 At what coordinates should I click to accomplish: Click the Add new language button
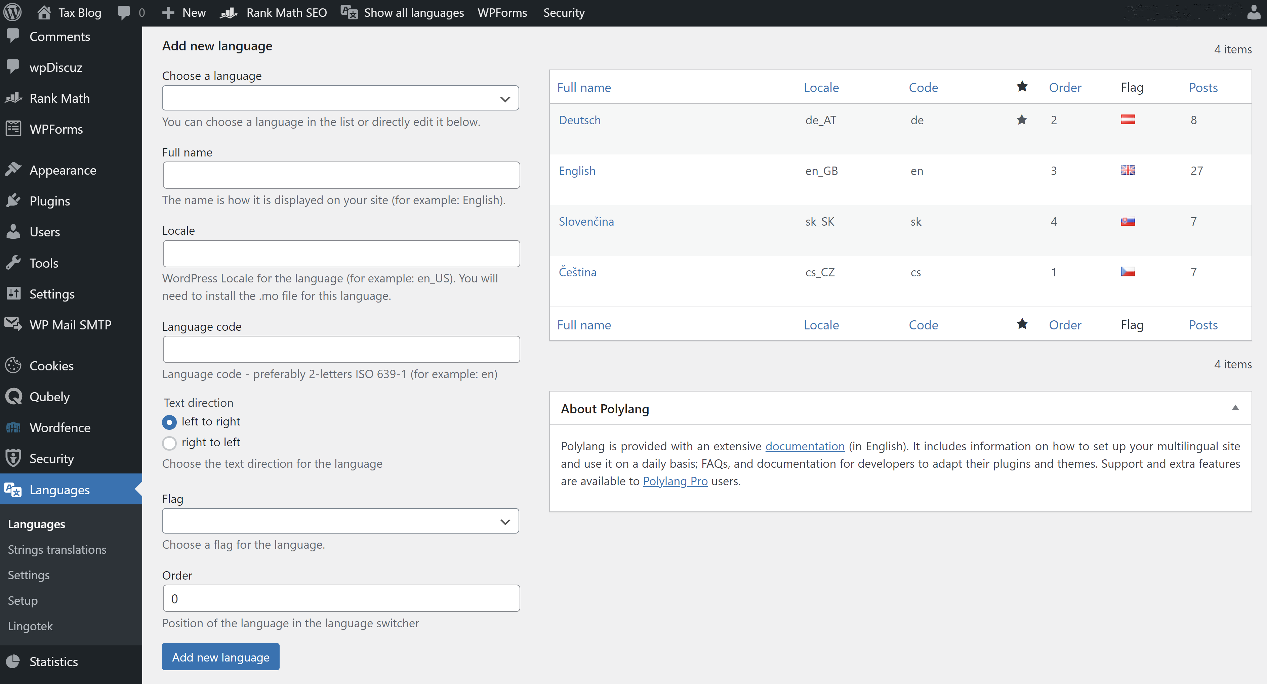tap(221, 657)
